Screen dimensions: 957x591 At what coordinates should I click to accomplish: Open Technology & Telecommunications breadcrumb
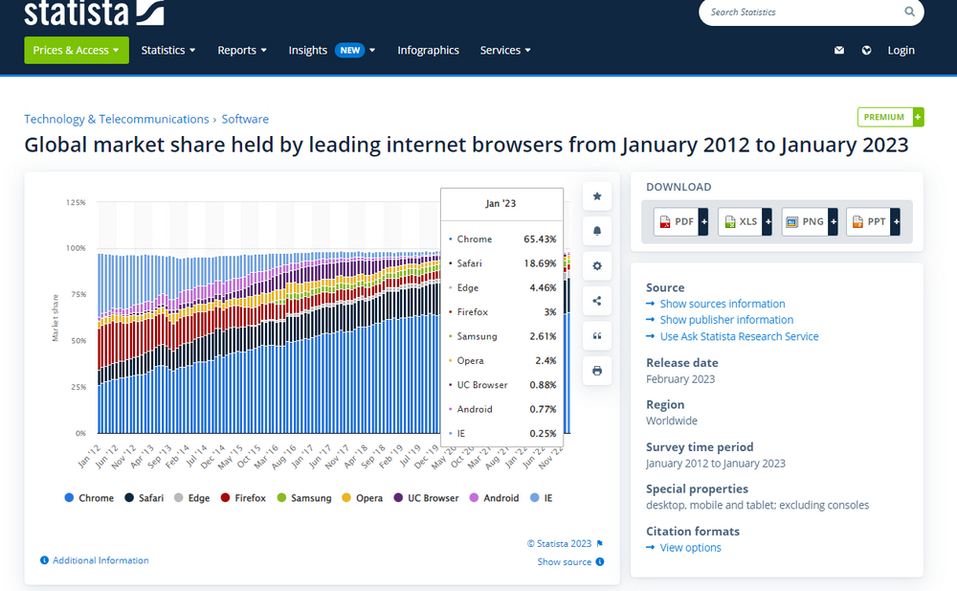[x=117, y=119]
